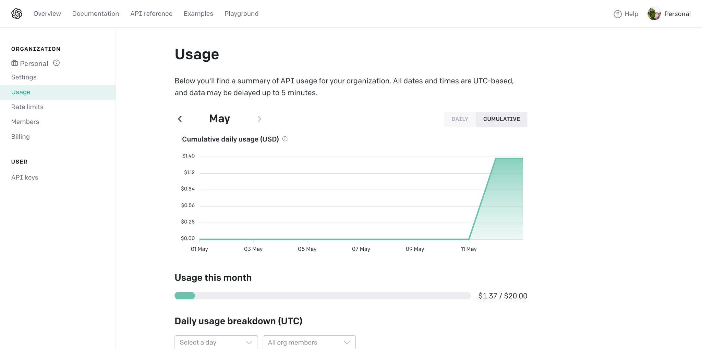Open the Examples nav item
Image resolution: width=702 pixels, height=349 pixels.
(x=198, y=14)
